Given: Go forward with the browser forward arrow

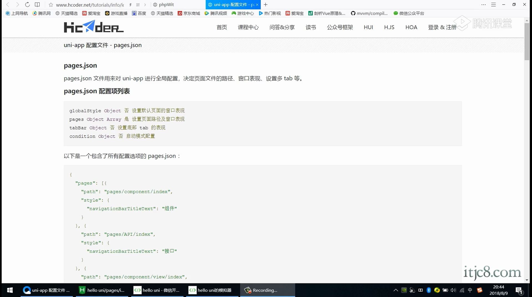Looking at the screenshot, I should pos(17,5).
